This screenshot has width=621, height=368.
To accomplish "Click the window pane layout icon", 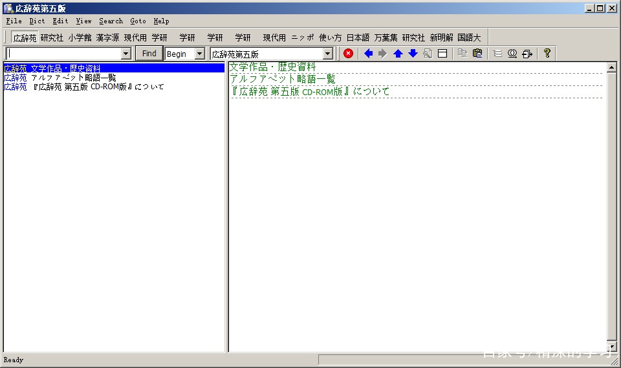I will tap(442, 54).
